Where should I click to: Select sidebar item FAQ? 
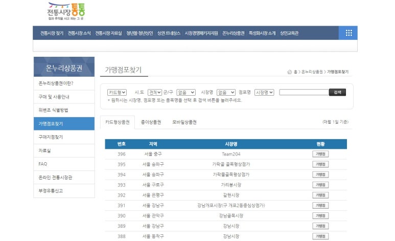pos(64,164)
